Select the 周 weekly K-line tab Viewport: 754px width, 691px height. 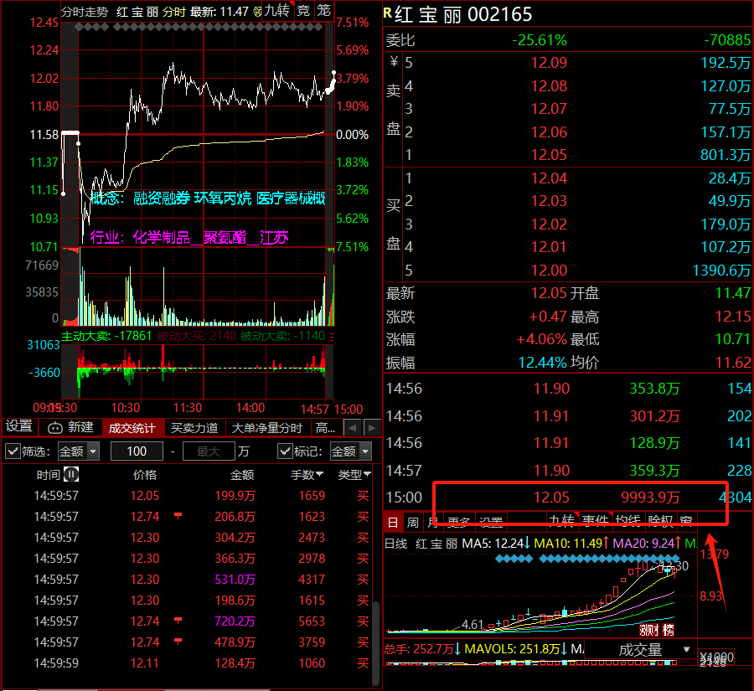pos(413,522)
